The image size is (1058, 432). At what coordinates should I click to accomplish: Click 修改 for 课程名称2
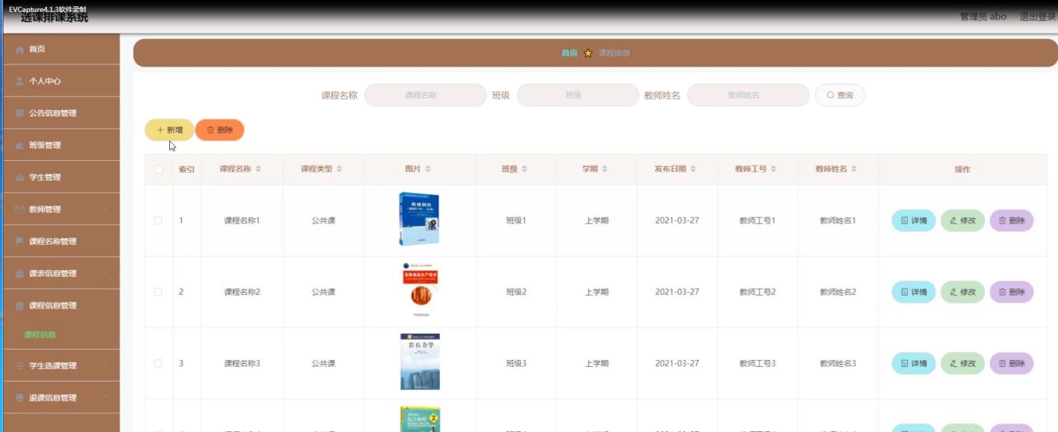click(x=962, y=292)
